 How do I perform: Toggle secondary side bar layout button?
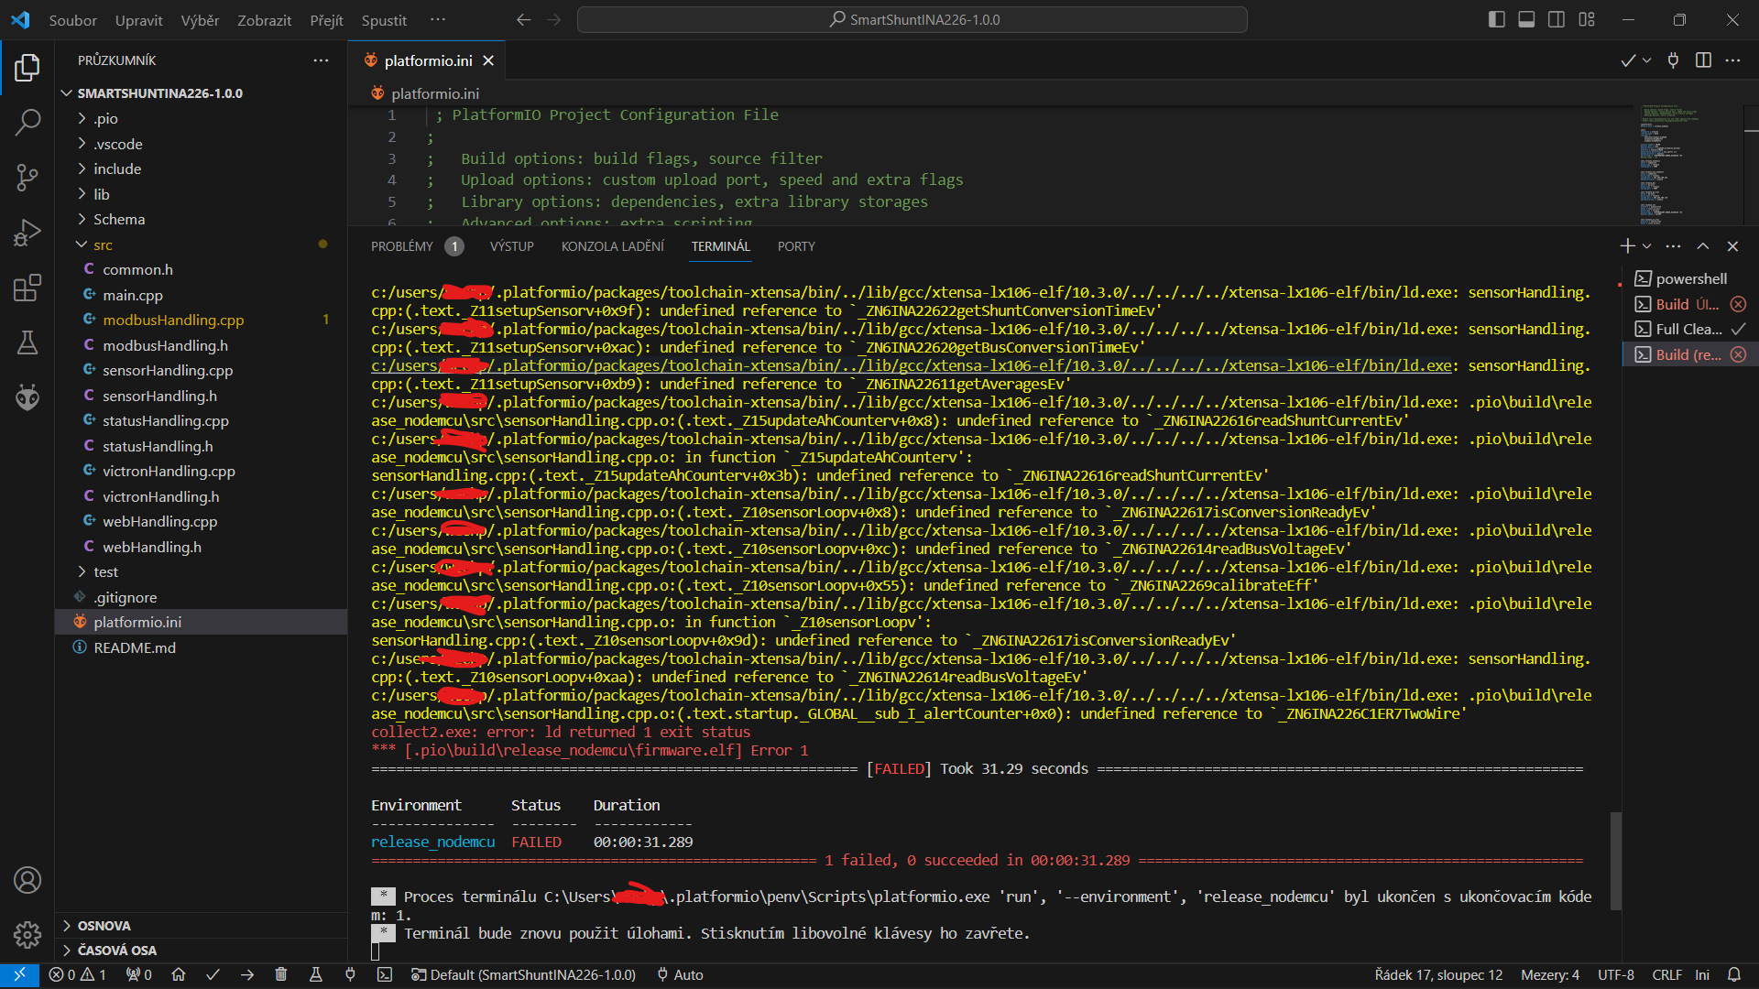coord(1557,19)
